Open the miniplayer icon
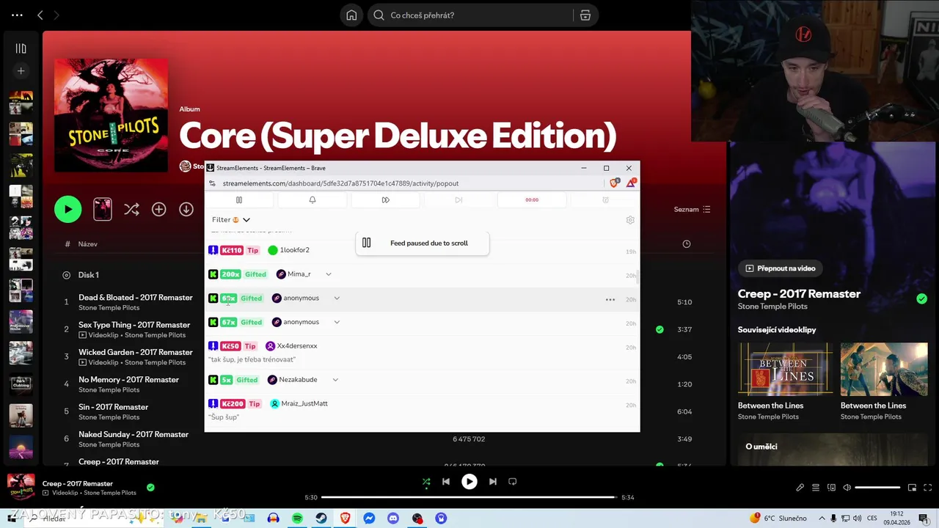This screenshot has width=939, height=528. coord(912,488)
